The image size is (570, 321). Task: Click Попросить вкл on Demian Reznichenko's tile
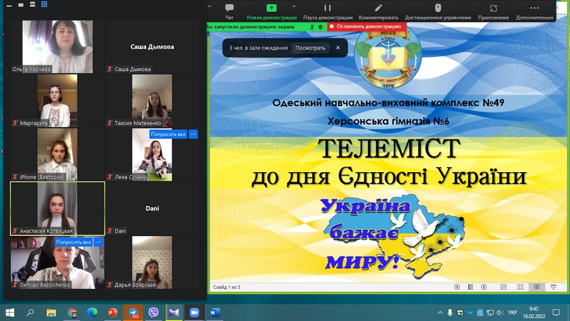73,242
